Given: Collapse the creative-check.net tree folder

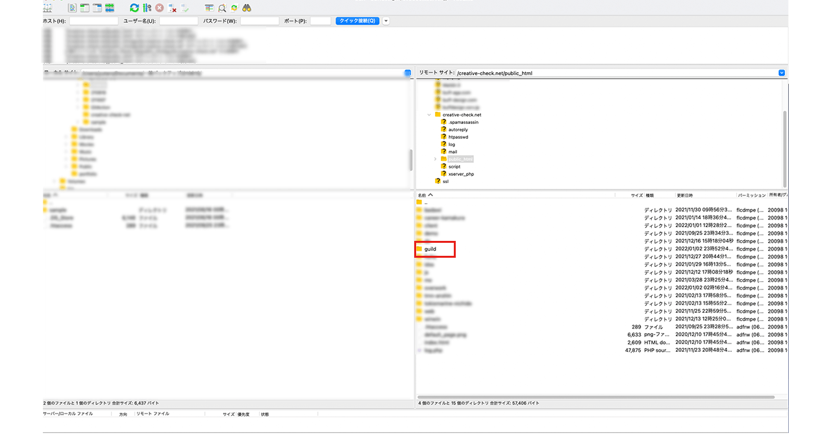Looking at the screenshot, I should (x=429, y=115).
